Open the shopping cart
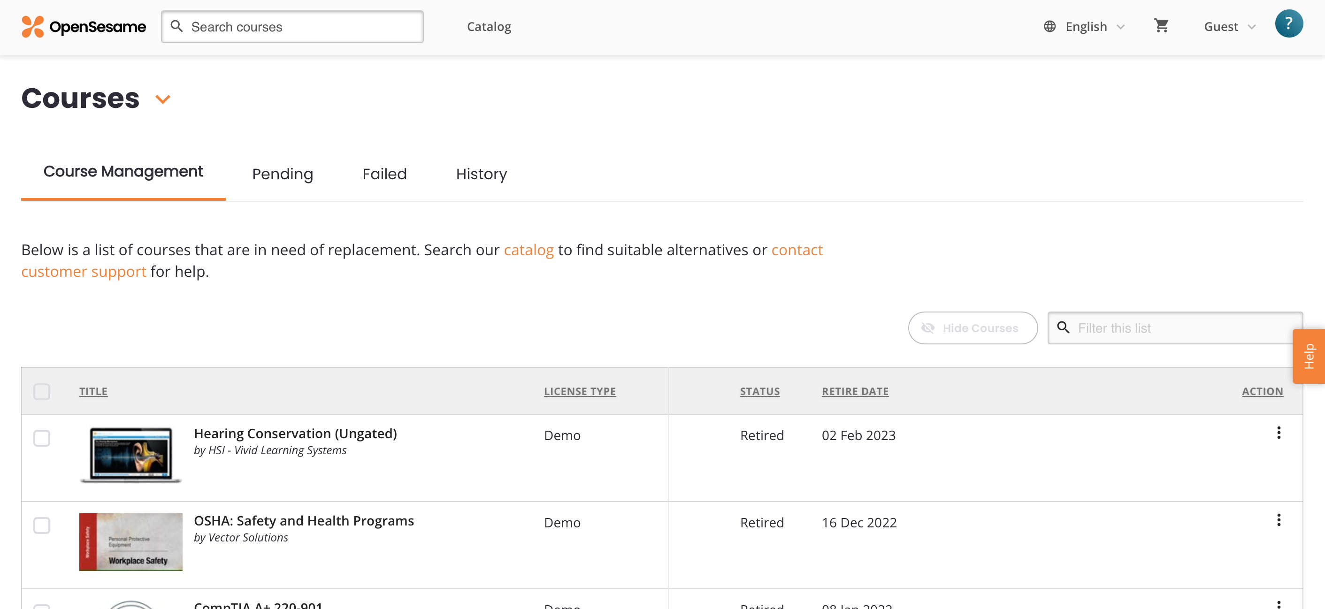The width and height of the screenshot is (1325, 609). click(x=1162, y=26)
